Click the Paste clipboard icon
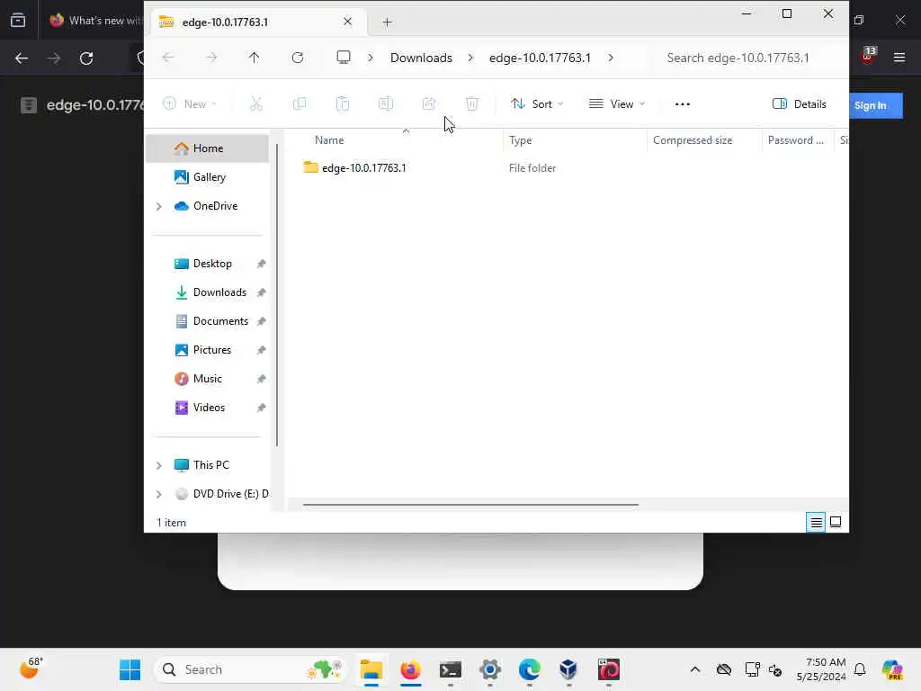 click(343, 104)
